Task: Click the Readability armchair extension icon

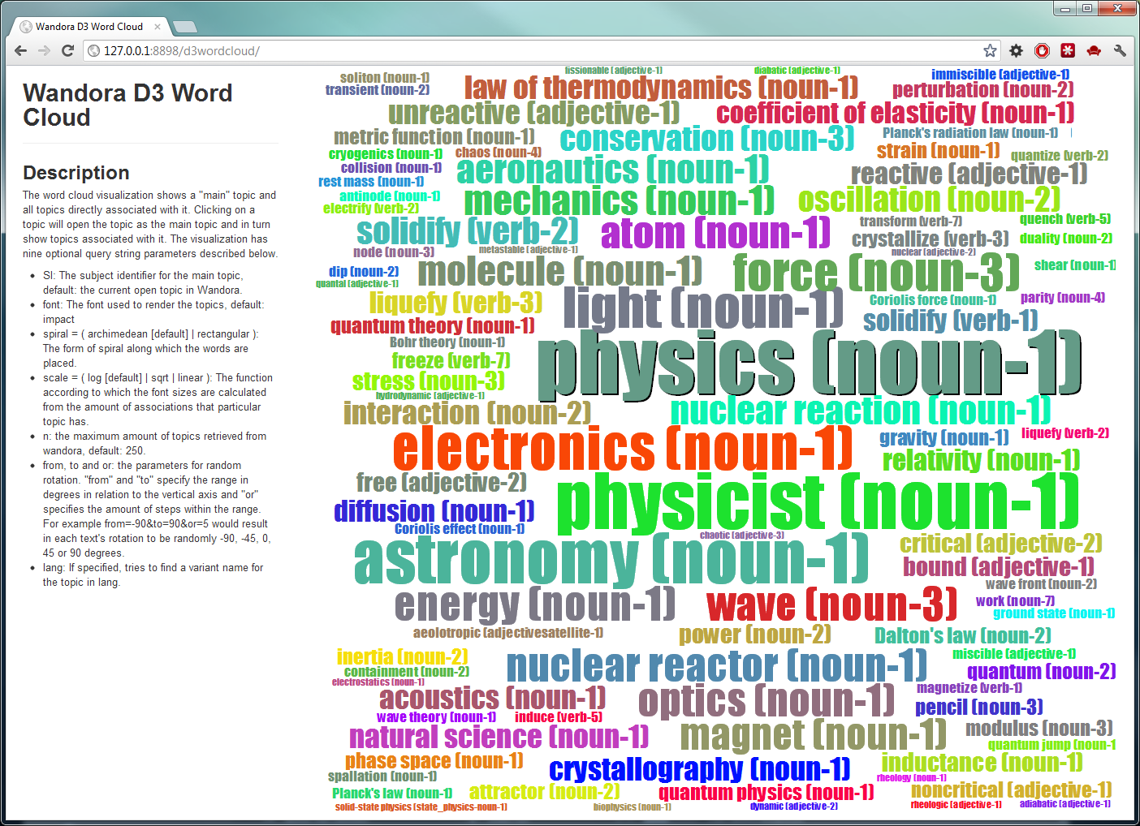Action: (x=1094, y=50)
